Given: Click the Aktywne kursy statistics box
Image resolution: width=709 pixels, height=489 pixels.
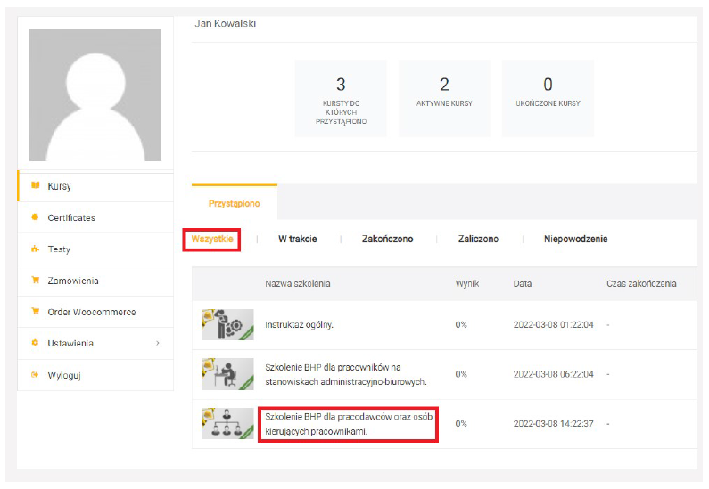Looking at the screenshot, I should (x=444, y=98).
